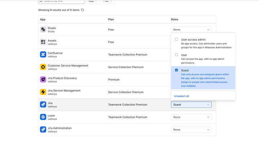Click the Confluence app icon
This screenshot has width=259, height=145.
[43, 54]
